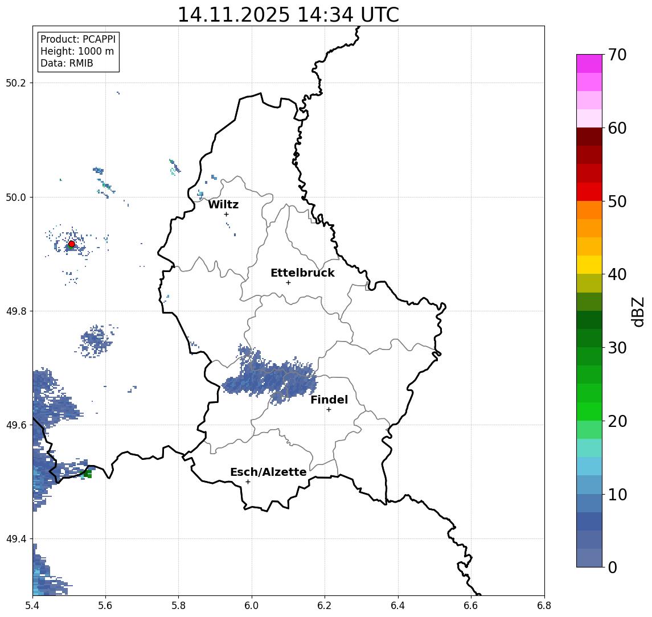The height and width of the screenshot is (617, 652).
Task: Click the large blue radar echo west of Findel
Action: [x=270, y=376]
